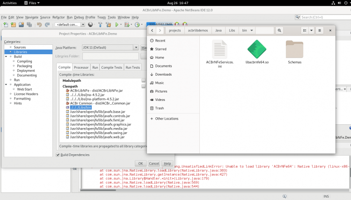351x200 pixels.
Task: Click the Activities button
Action: (9, 3)
